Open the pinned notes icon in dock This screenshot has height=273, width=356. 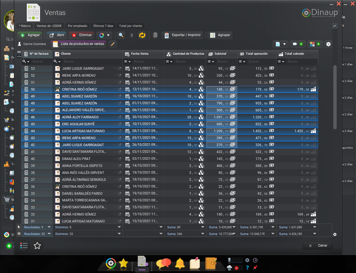tap(195, 263)
